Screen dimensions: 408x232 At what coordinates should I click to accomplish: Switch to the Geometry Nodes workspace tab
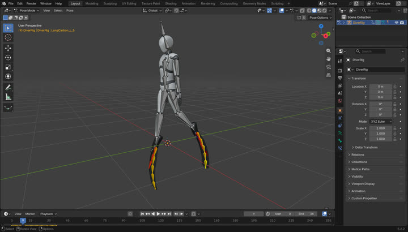tap(254, 3)
